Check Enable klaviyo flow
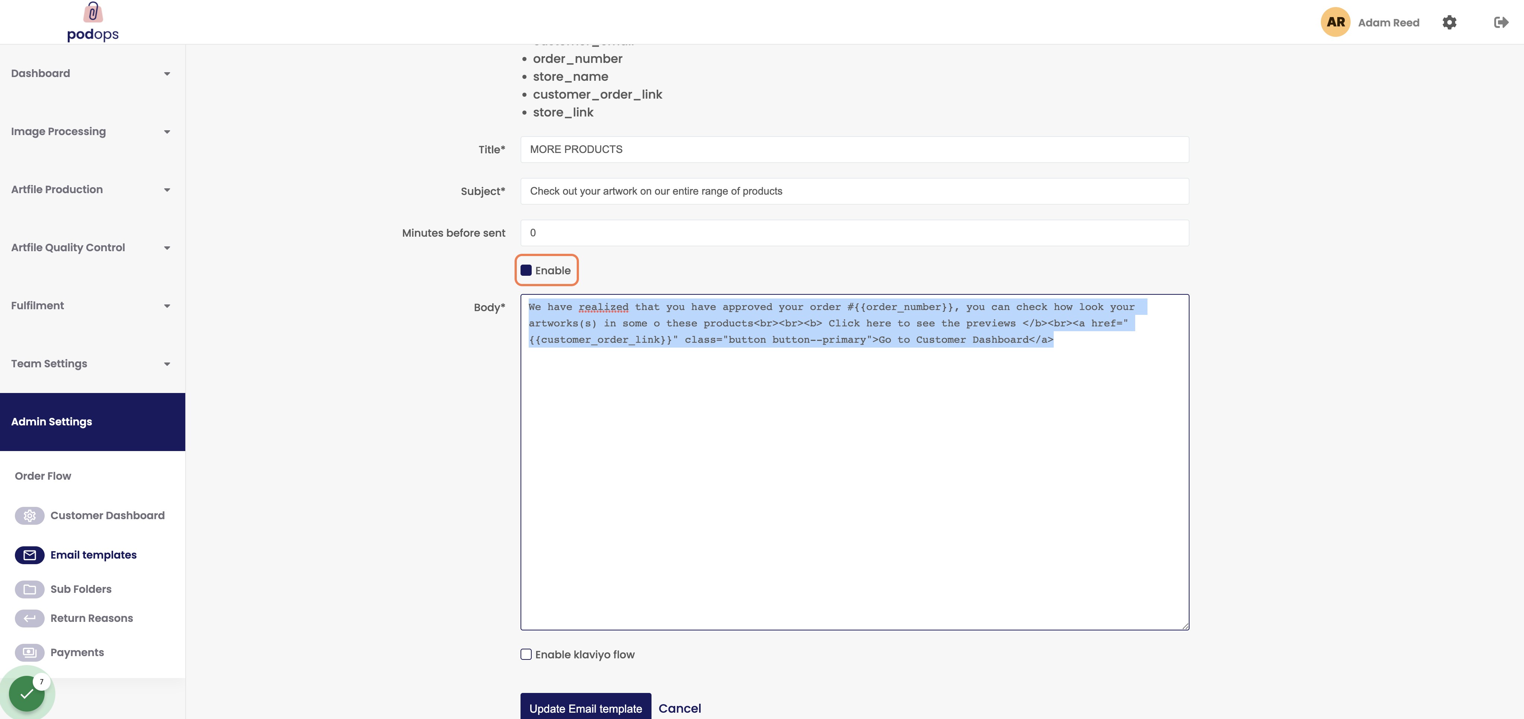The height and width of the screenshot is (719, 1524). [x=526, y=655]
